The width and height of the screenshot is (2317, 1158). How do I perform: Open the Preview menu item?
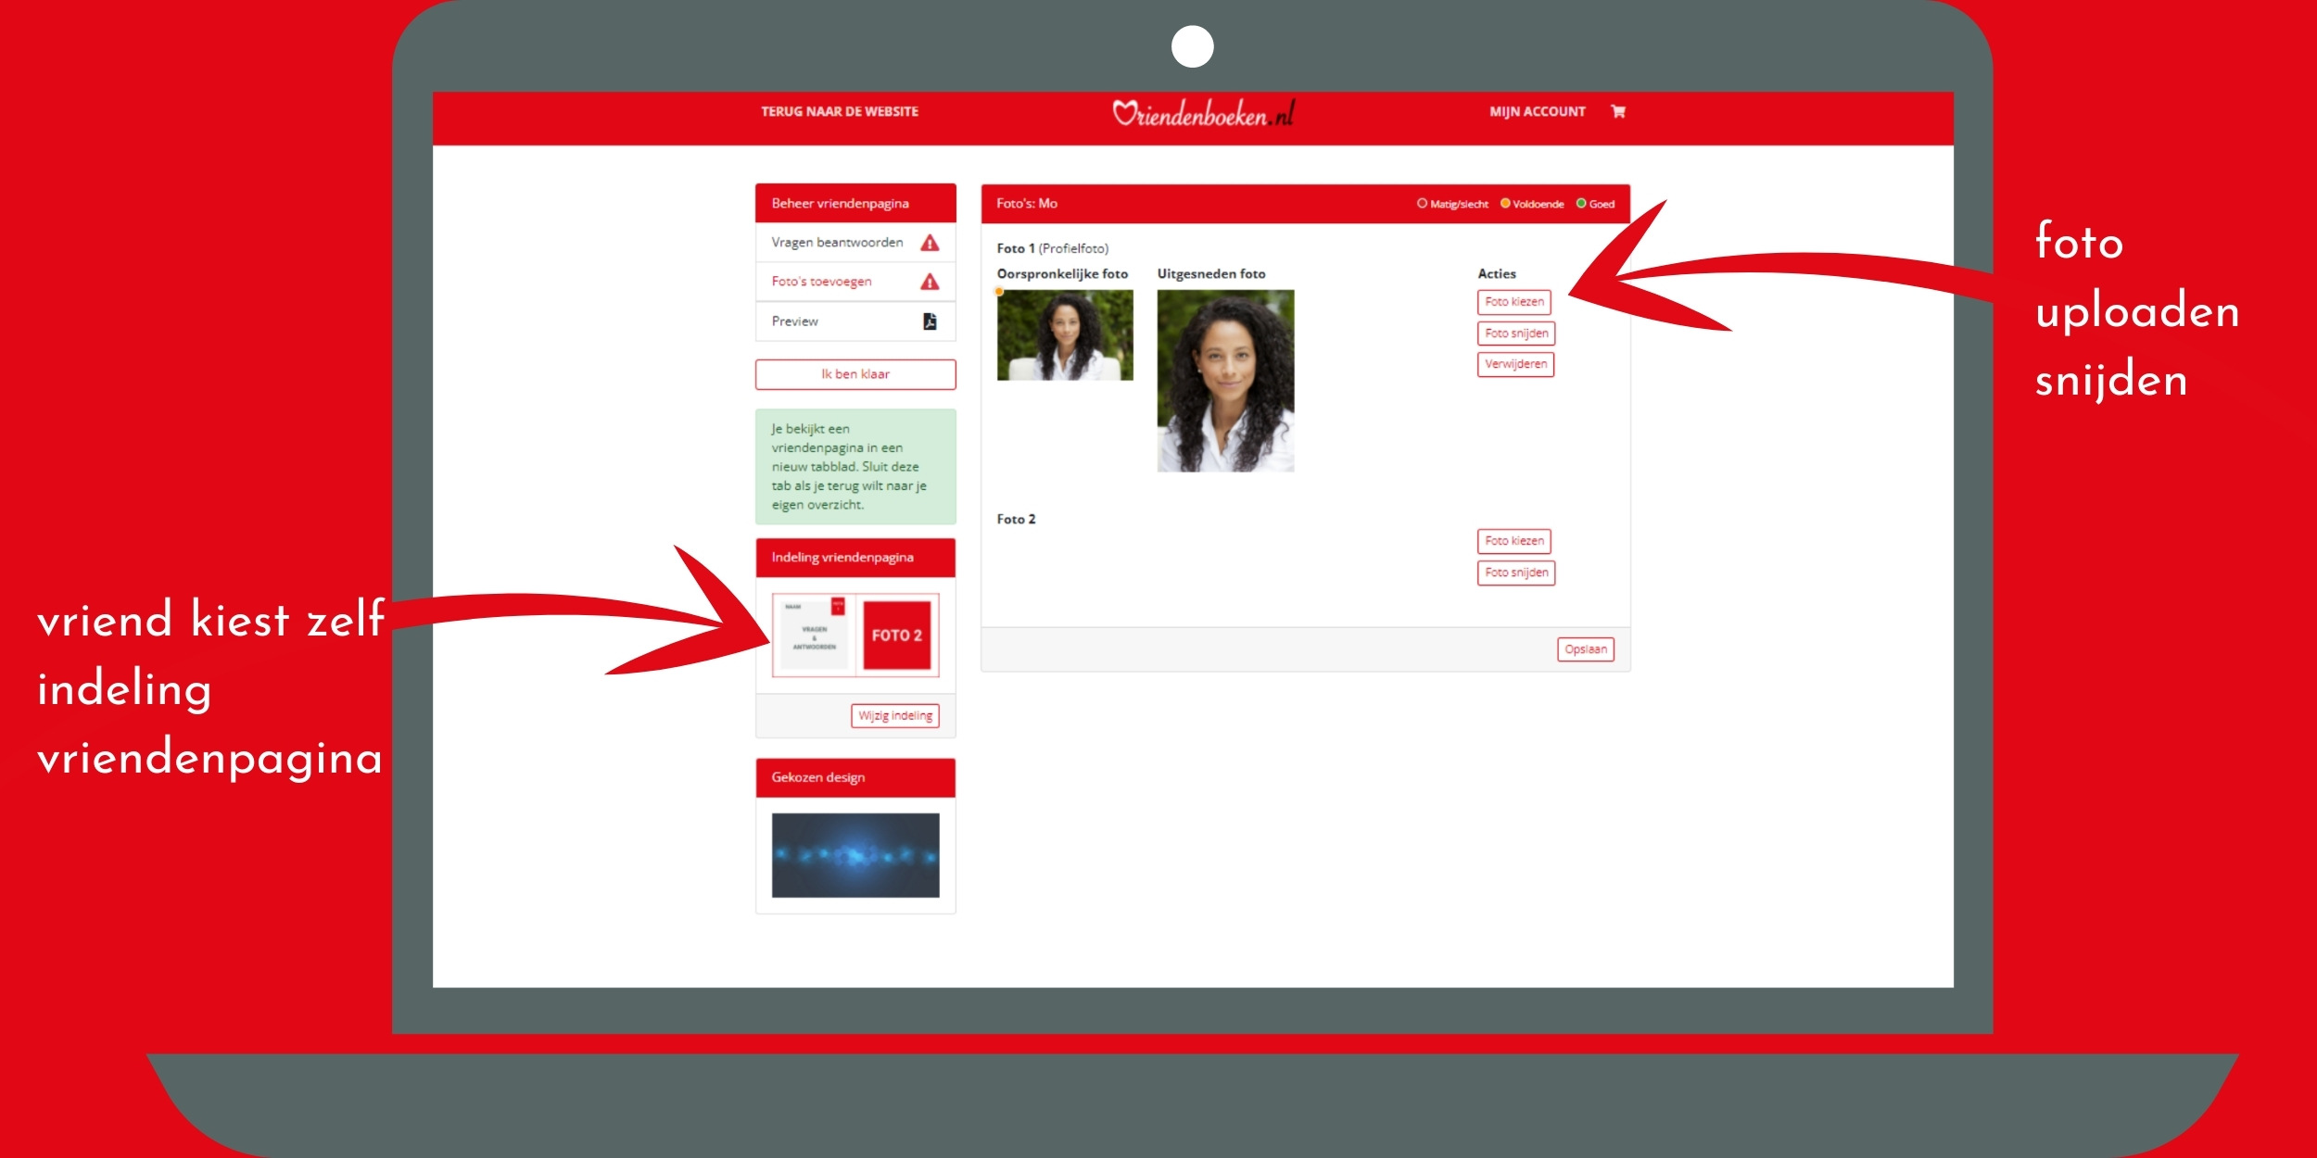[855, 321]
